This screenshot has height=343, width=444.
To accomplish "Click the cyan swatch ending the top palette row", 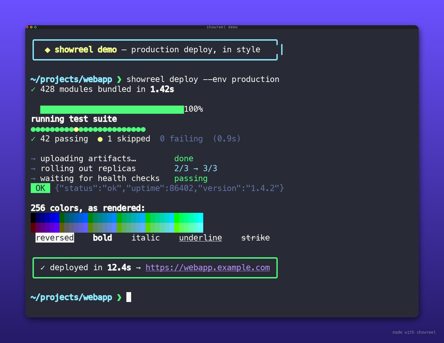I will click(x=201, y=218).
